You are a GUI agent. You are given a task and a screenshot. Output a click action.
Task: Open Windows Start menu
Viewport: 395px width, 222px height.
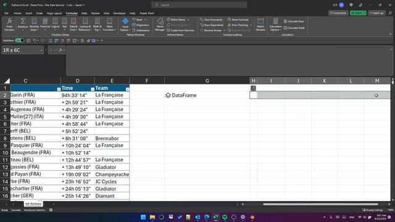143,217
